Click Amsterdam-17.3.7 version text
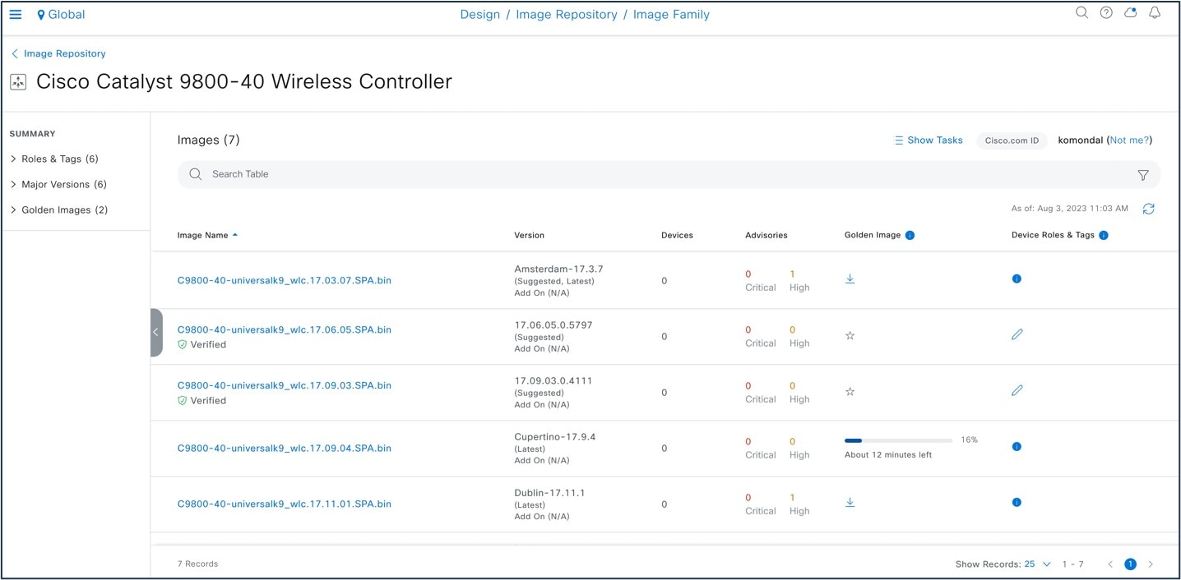The image size is (1181, 580). [x=559, y=269]
